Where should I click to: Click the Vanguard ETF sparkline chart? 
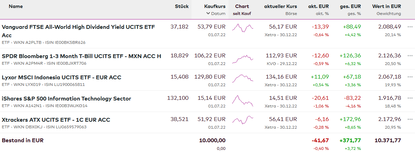click(x=242, y=27)
